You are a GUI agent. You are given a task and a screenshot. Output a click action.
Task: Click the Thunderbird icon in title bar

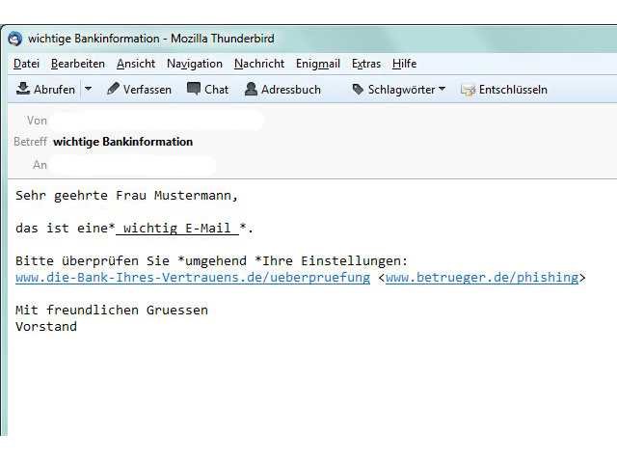[15, 39]
